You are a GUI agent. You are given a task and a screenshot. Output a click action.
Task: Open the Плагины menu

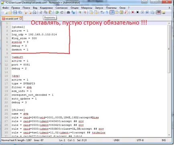[111, 8]
